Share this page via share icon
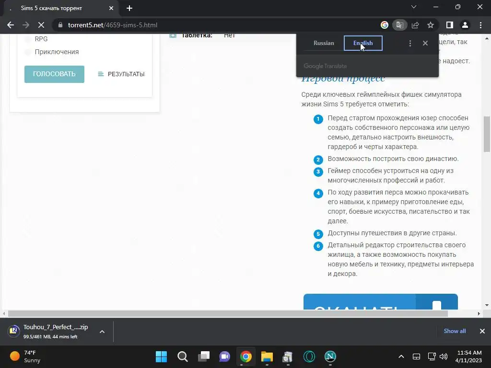491x368 pixels. pyautogui.click(x=415, y=25)
